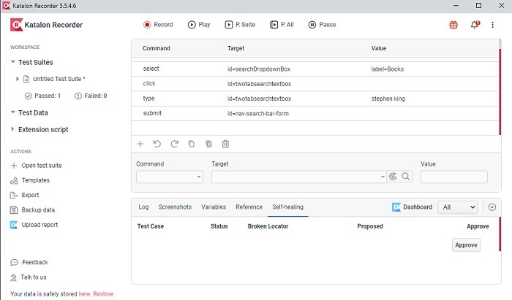Open Templates

click(30, 180)
